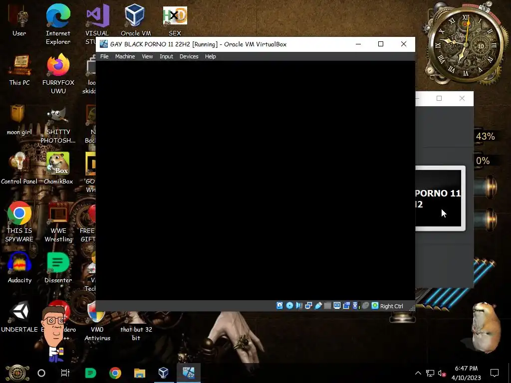
Task: Click the cartoon man character on desktop
Action: pyautogui.click(x=54, y=334)
